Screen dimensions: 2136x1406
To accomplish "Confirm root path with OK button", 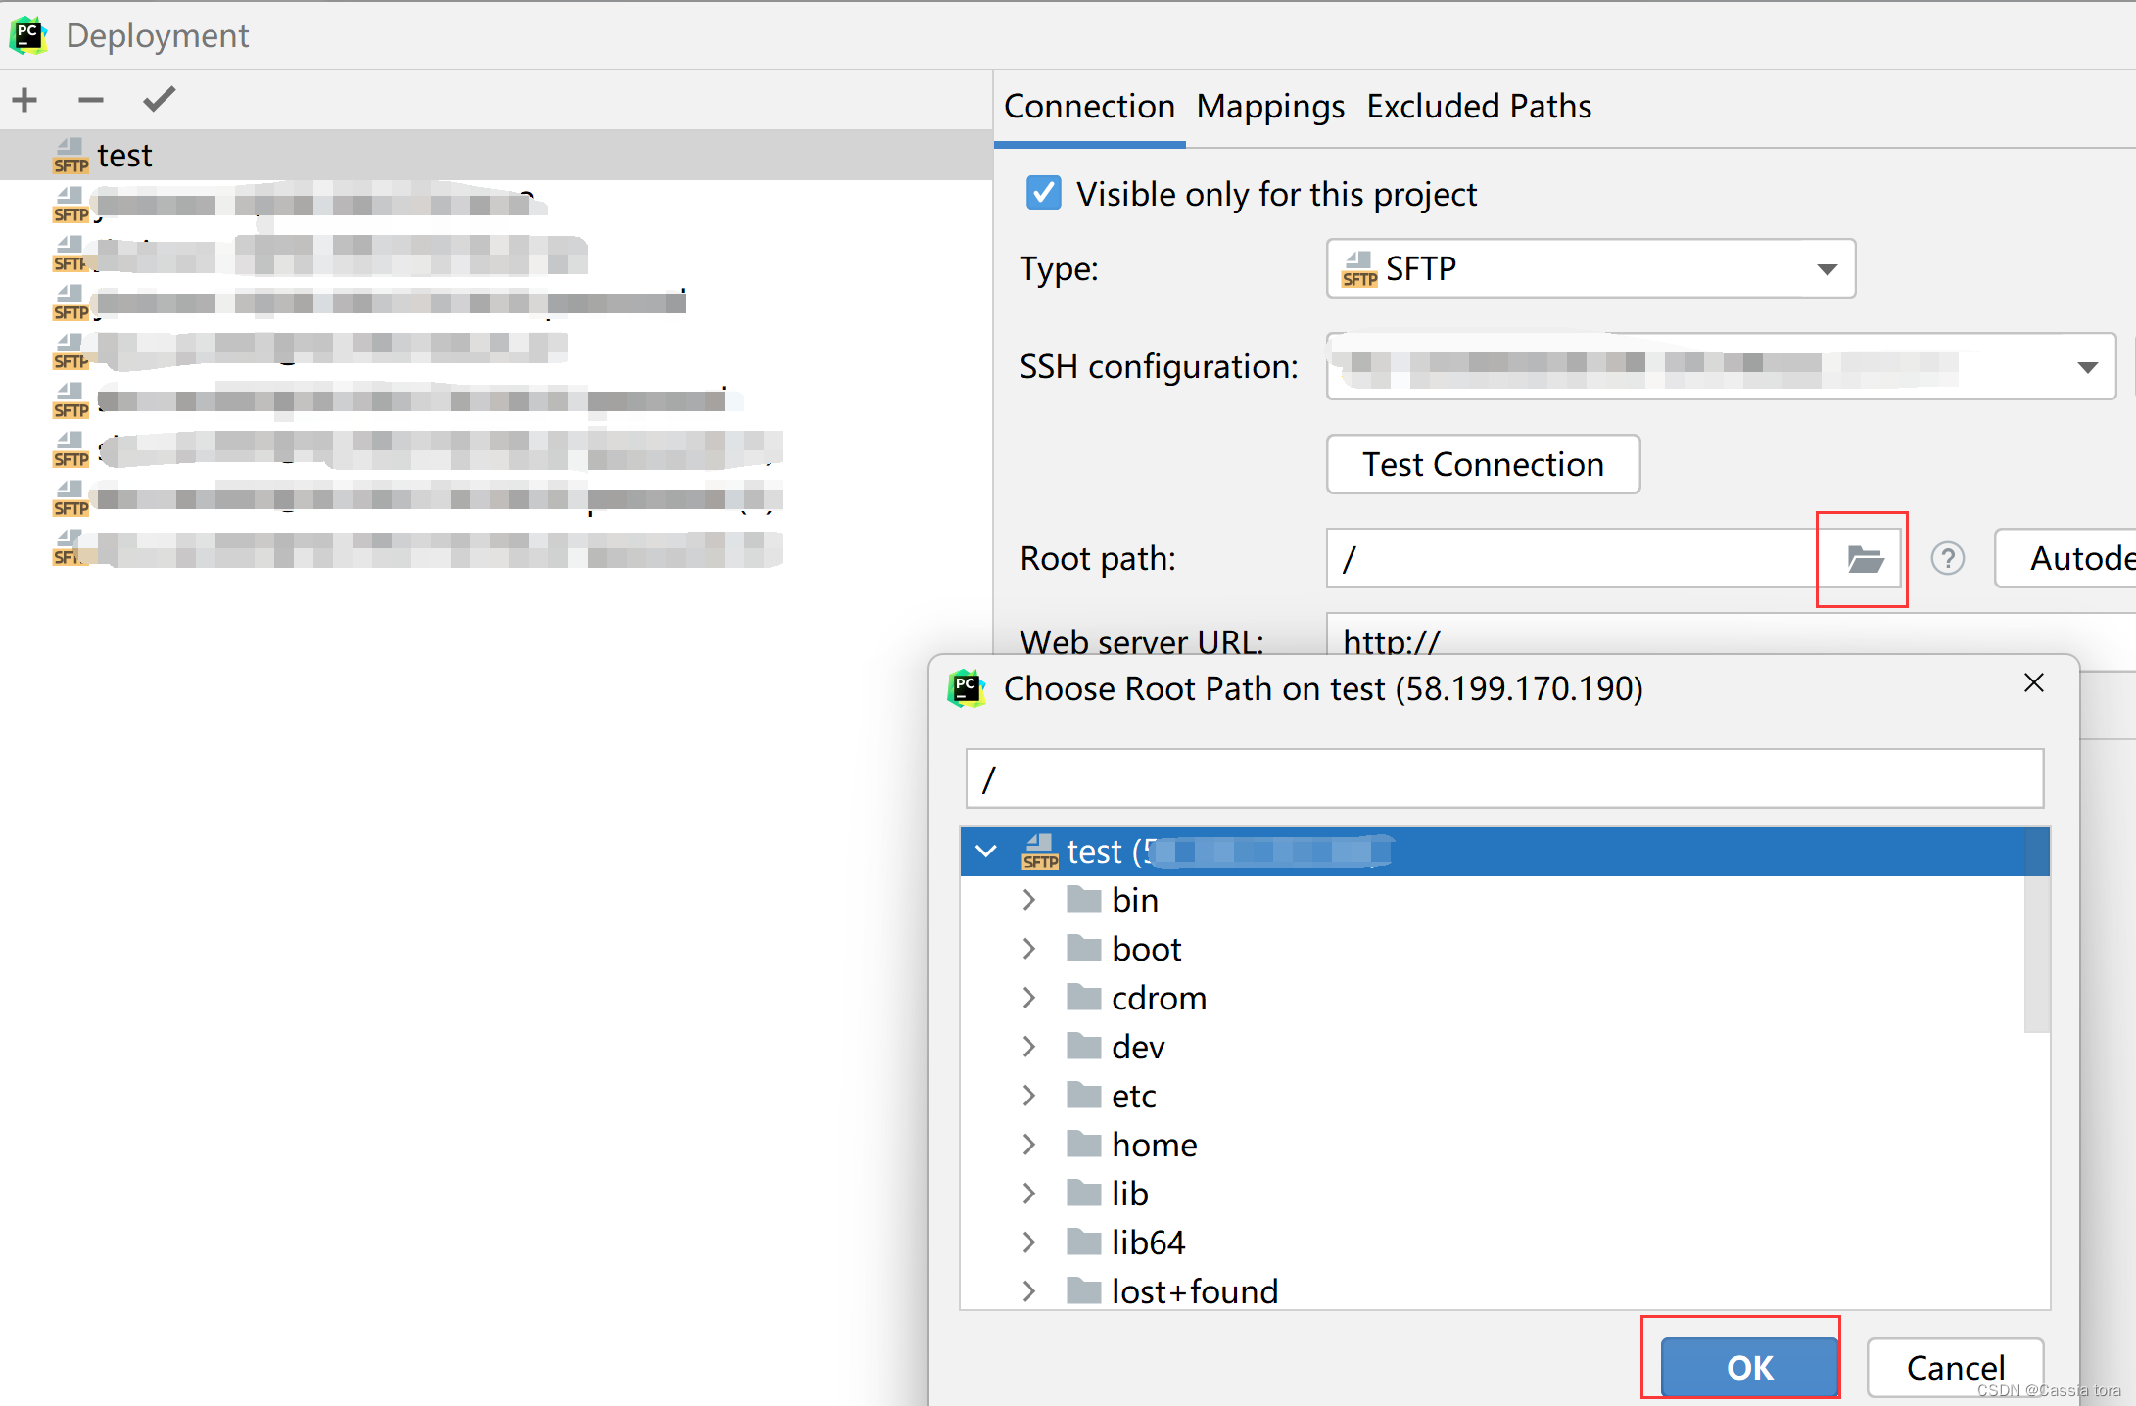I will (1749, 1367).
